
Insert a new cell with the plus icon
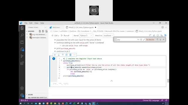[x=55, y=55]
